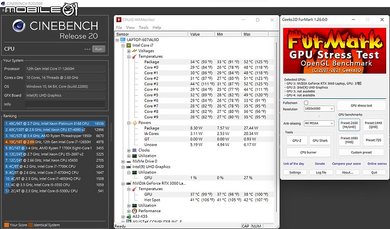The width and height of the screenshot is (390, 229).
Task: Click the A32-K55 battery icon
Action: pyautogui.click(x=128, y=217)
